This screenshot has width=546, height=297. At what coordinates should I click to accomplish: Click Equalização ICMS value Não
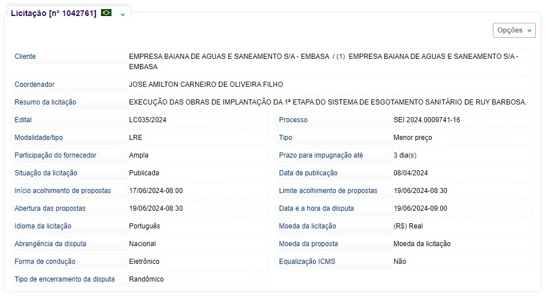[400, 262]
